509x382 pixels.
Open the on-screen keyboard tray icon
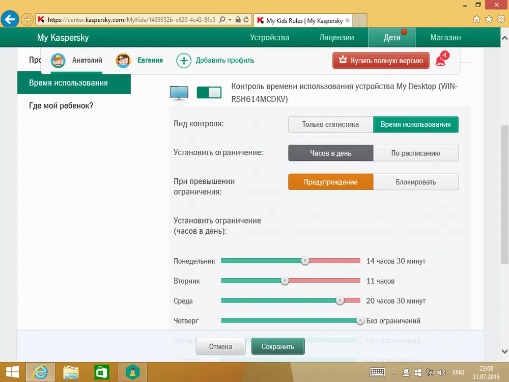point(378,372)
